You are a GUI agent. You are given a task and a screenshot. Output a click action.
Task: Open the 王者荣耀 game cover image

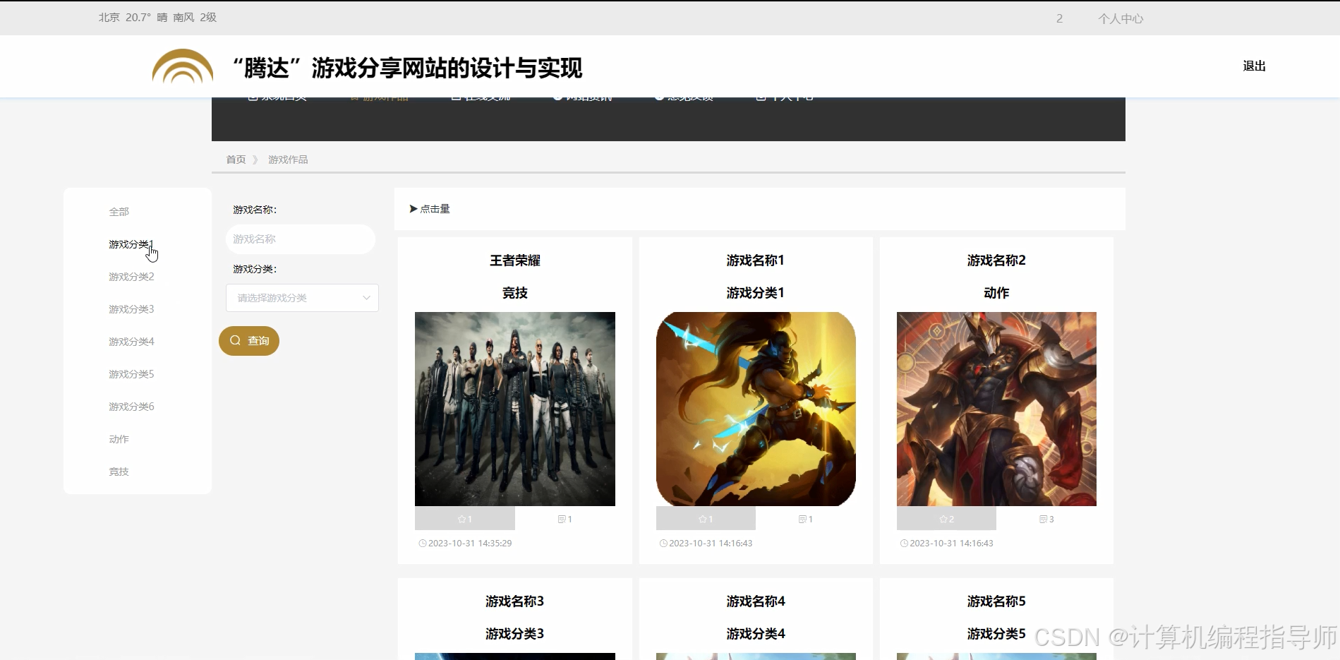515,409
